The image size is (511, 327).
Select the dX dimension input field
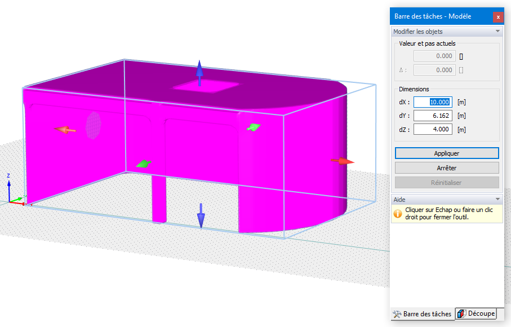tap(433, 102)
